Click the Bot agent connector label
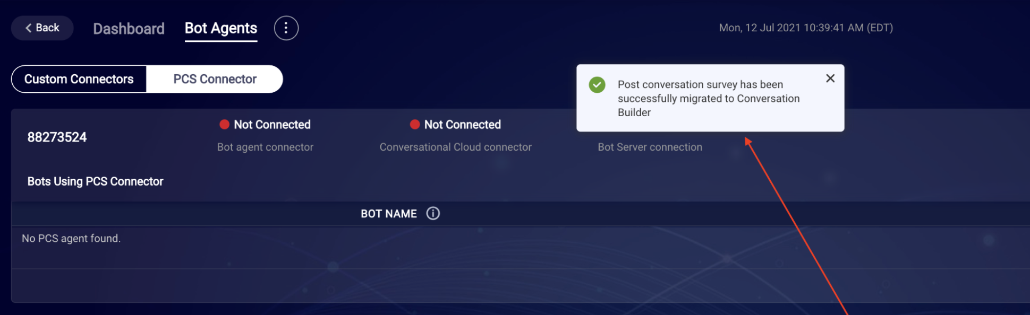 click(x=265, y=147)
